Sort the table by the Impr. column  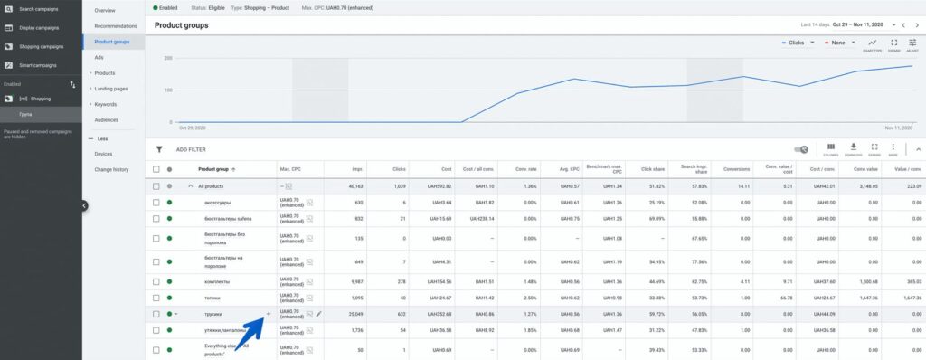tap(357, 169)
